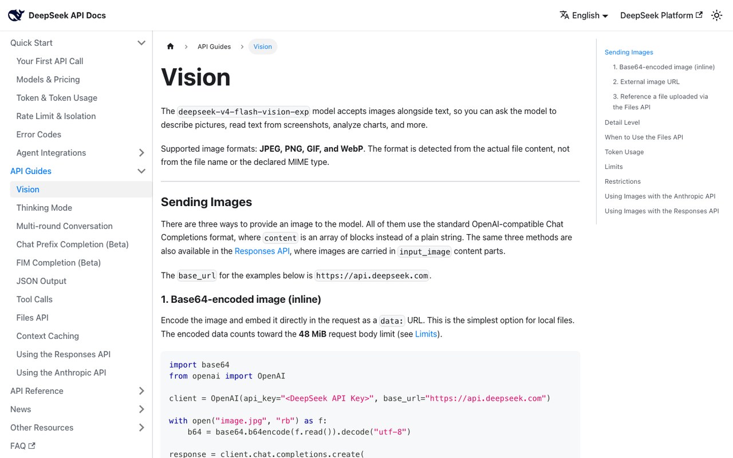Open Files API guide

33,318
